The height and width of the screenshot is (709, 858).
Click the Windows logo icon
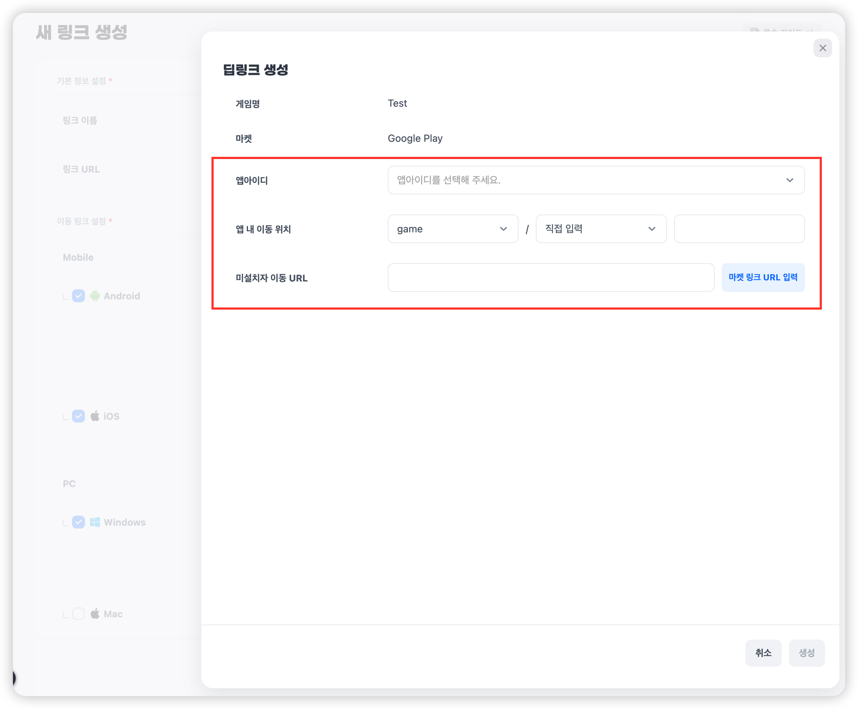click(x=95, y=522)
